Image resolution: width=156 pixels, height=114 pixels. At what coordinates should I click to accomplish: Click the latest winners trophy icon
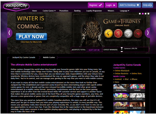pos(122,48)
